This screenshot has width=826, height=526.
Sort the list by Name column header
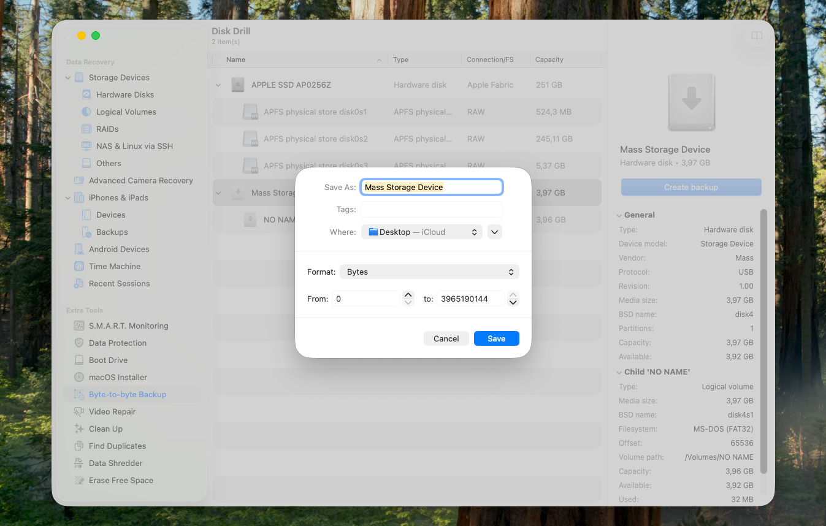point(303,59)
